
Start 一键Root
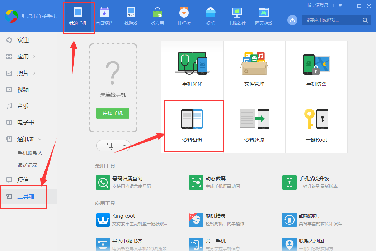click(316, 125)
